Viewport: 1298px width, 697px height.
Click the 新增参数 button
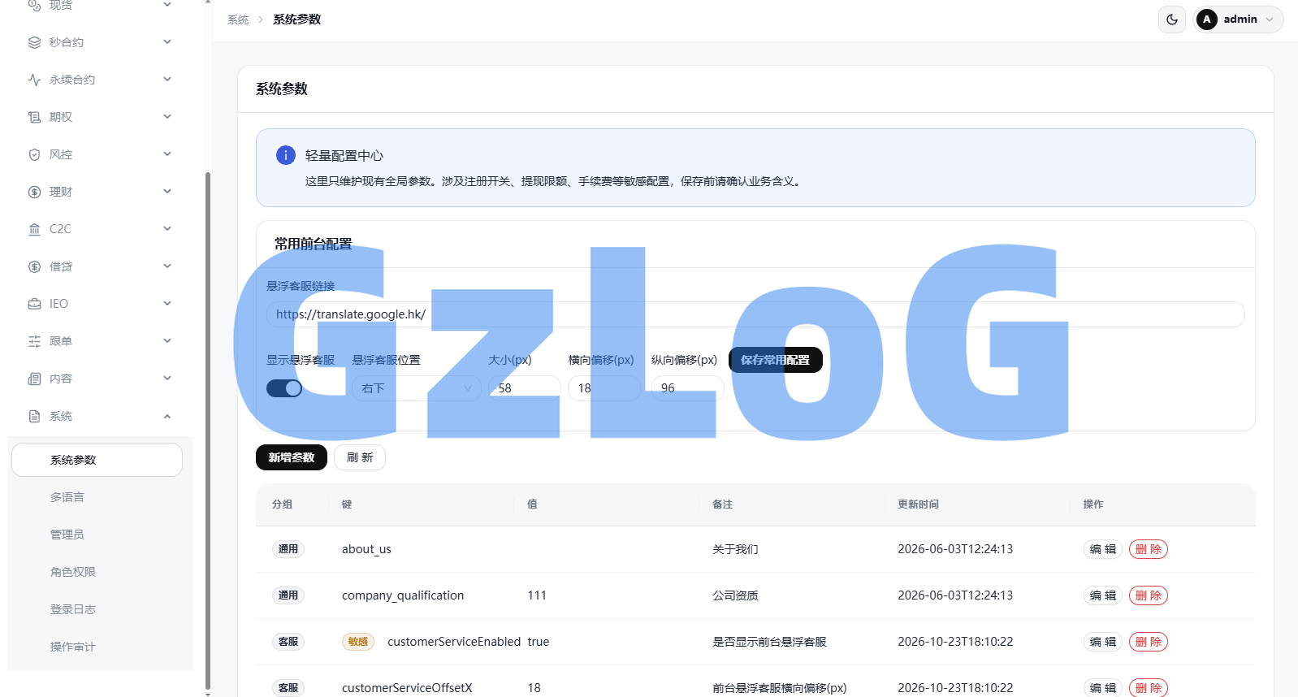click(292, 457)
